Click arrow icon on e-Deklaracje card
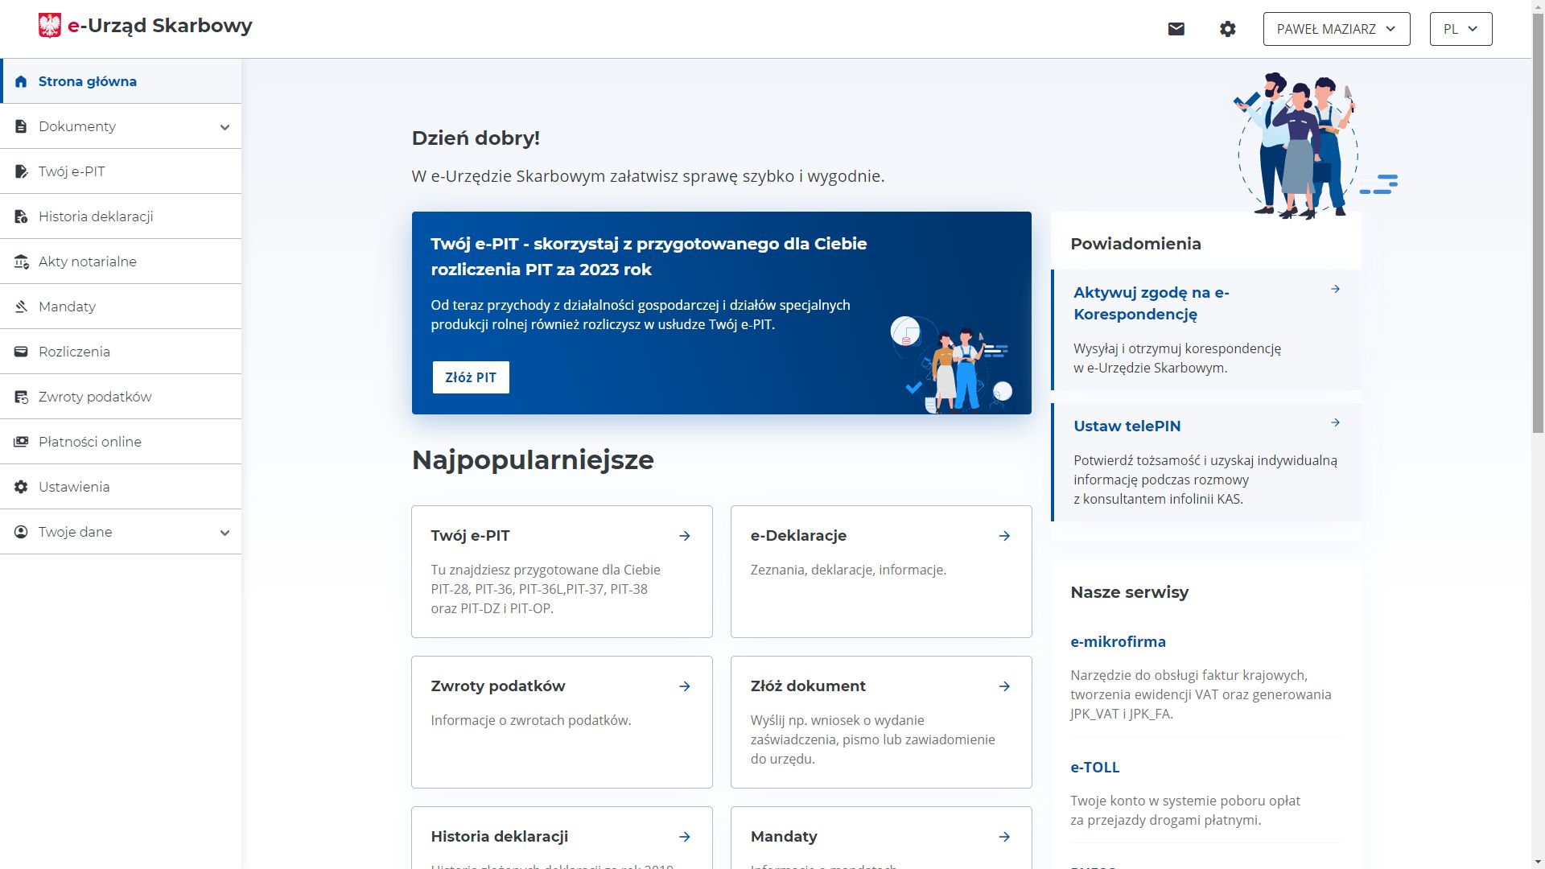1545x869 pixels. click(x=1004, y=536)
